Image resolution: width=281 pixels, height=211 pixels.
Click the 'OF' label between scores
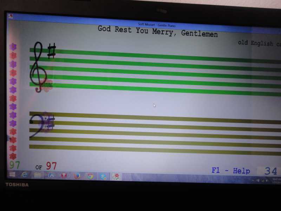pos(39,168)
